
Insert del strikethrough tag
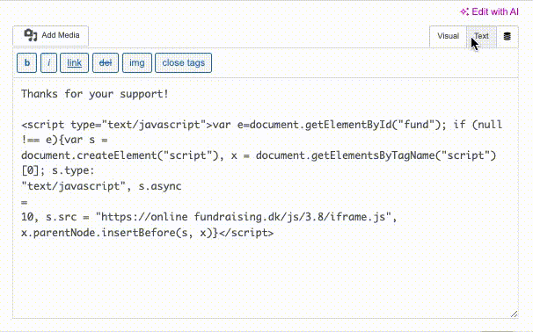(106, 63)
